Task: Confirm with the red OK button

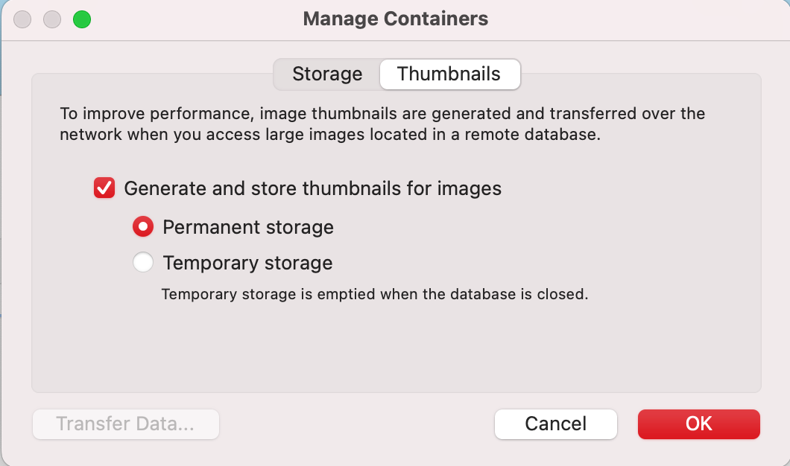Action: (698, 424)
